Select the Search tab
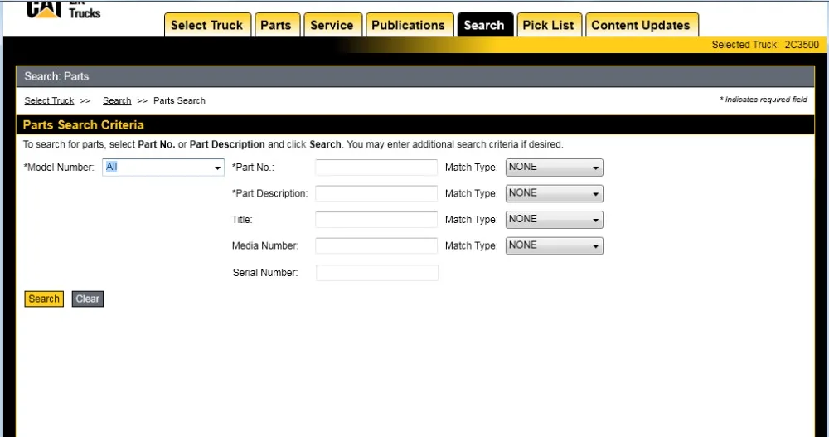The height and width of the screenshot is (437, 829). (x=484, y=25)
